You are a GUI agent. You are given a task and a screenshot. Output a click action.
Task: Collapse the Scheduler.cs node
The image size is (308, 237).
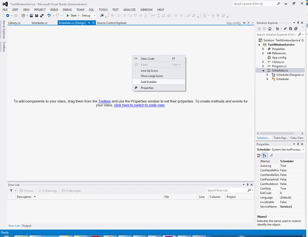click(263, 70)
